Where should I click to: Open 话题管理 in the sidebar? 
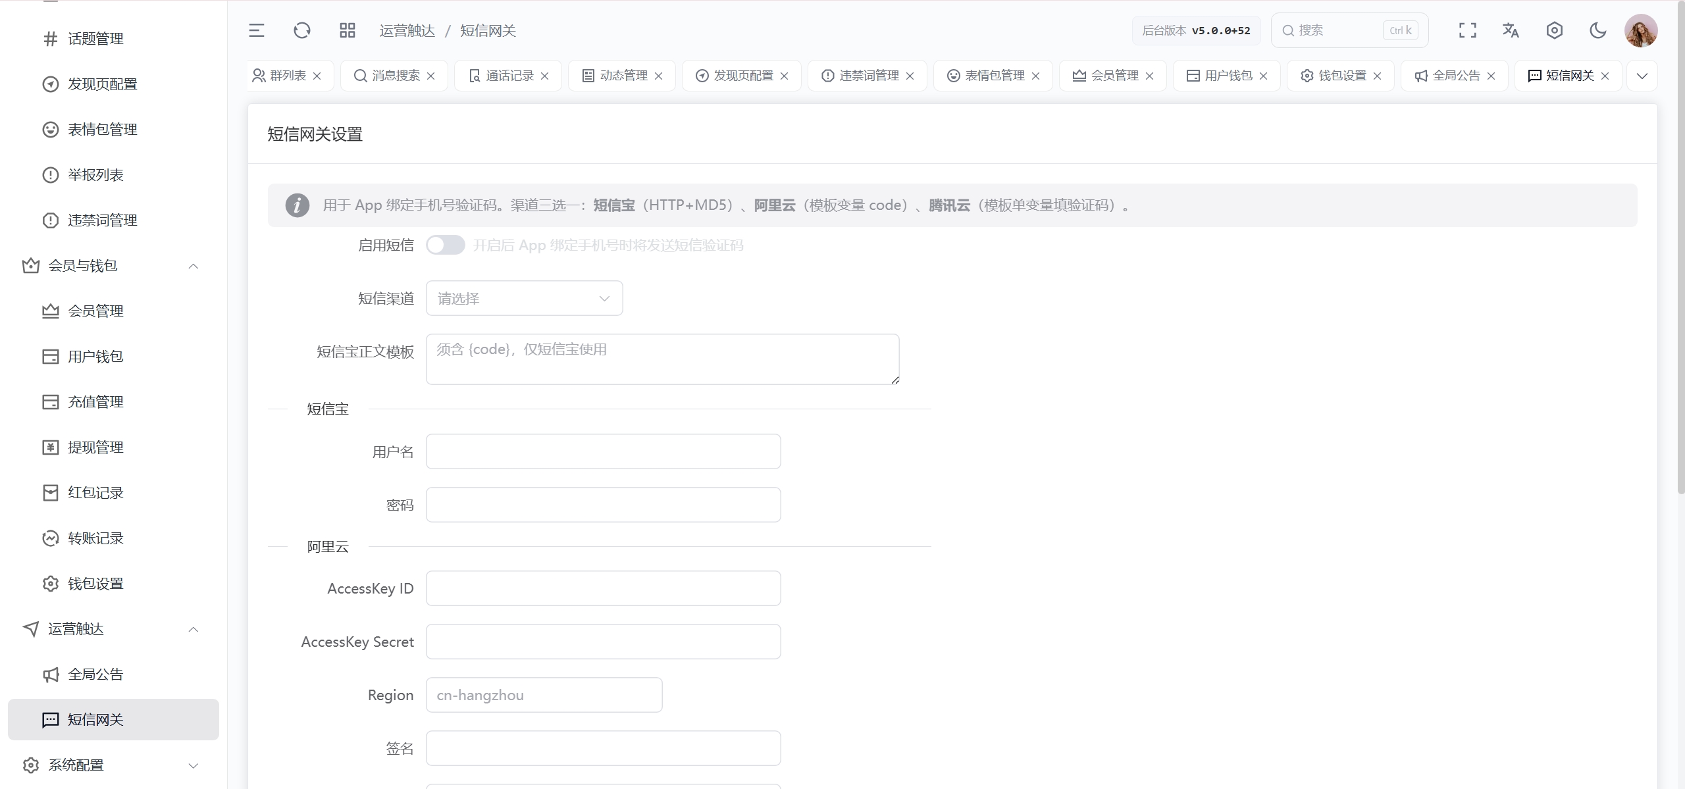click(113, 39)
